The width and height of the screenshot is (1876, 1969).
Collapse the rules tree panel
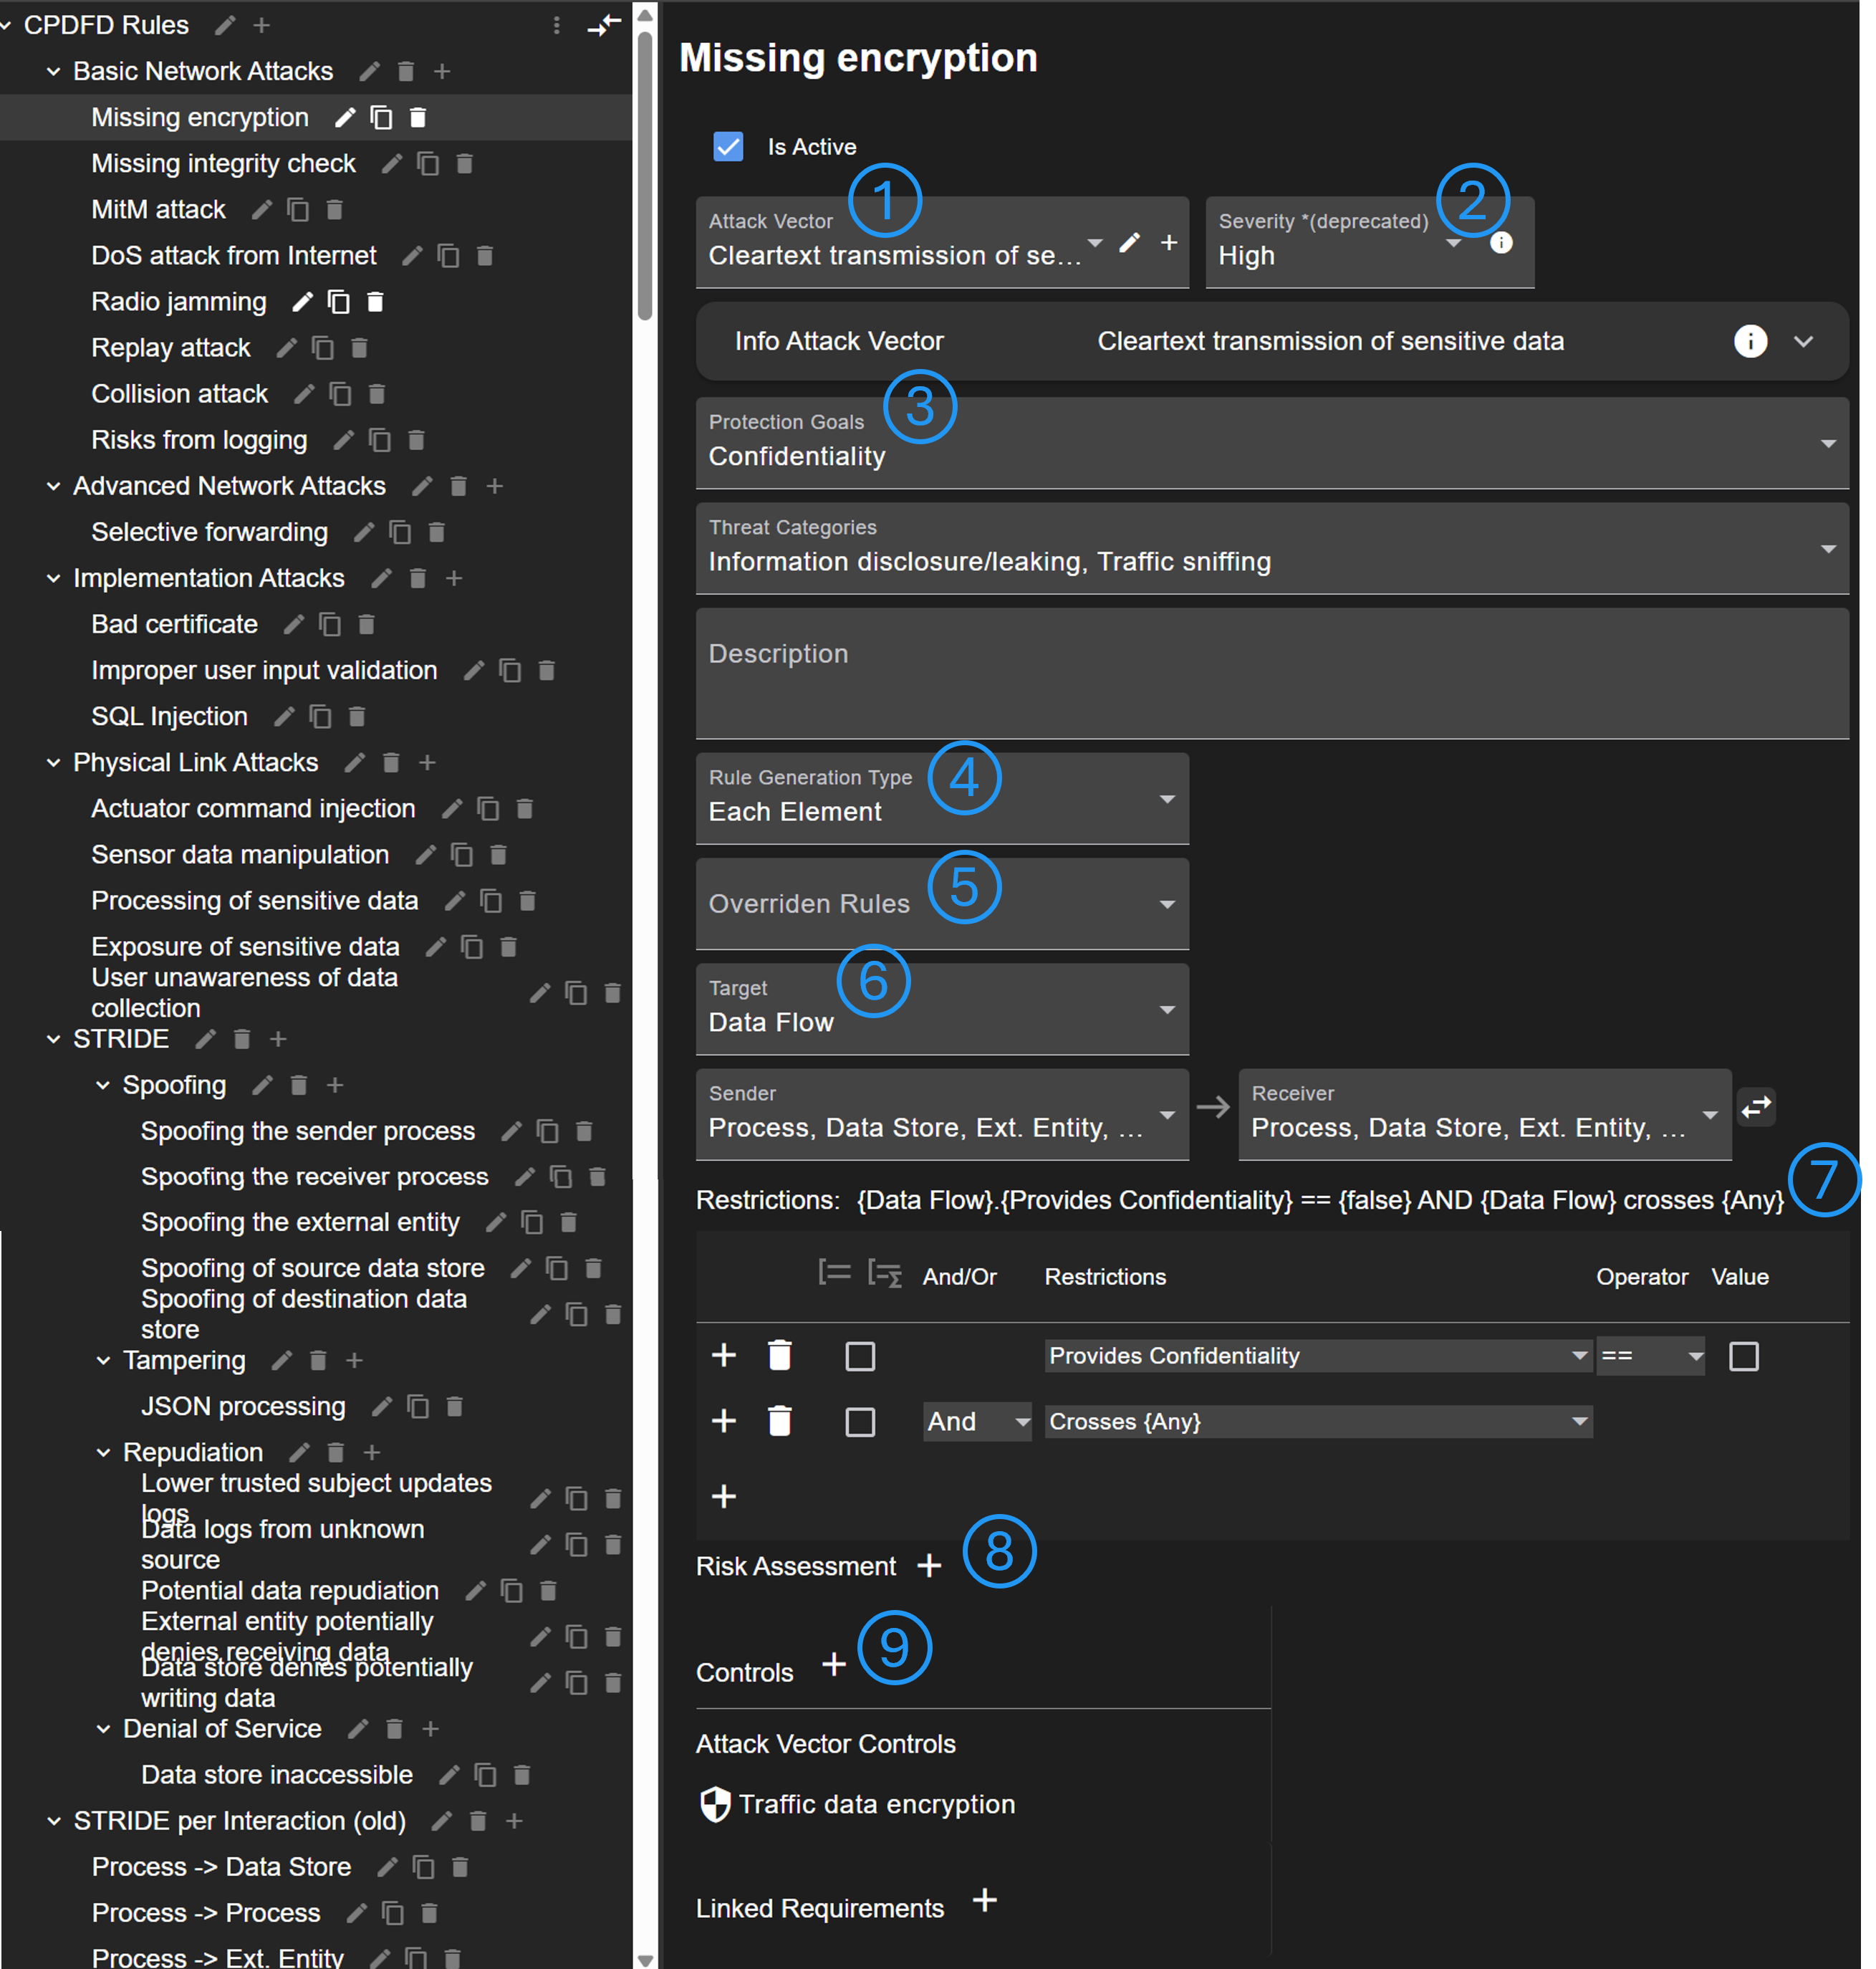click(x=603, y=25)
